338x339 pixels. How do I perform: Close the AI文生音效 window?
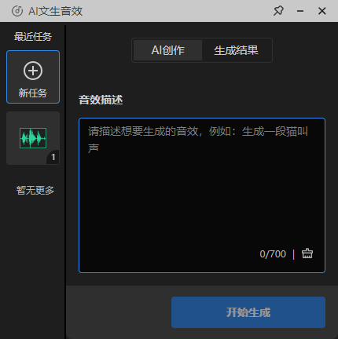pos(322,11)
